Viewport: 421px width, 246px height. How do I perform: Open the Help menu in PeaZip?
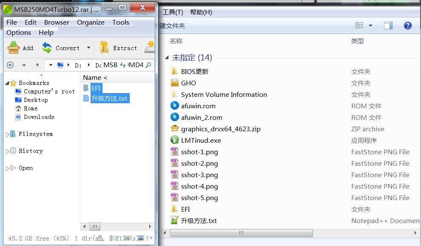coord(46,33)
